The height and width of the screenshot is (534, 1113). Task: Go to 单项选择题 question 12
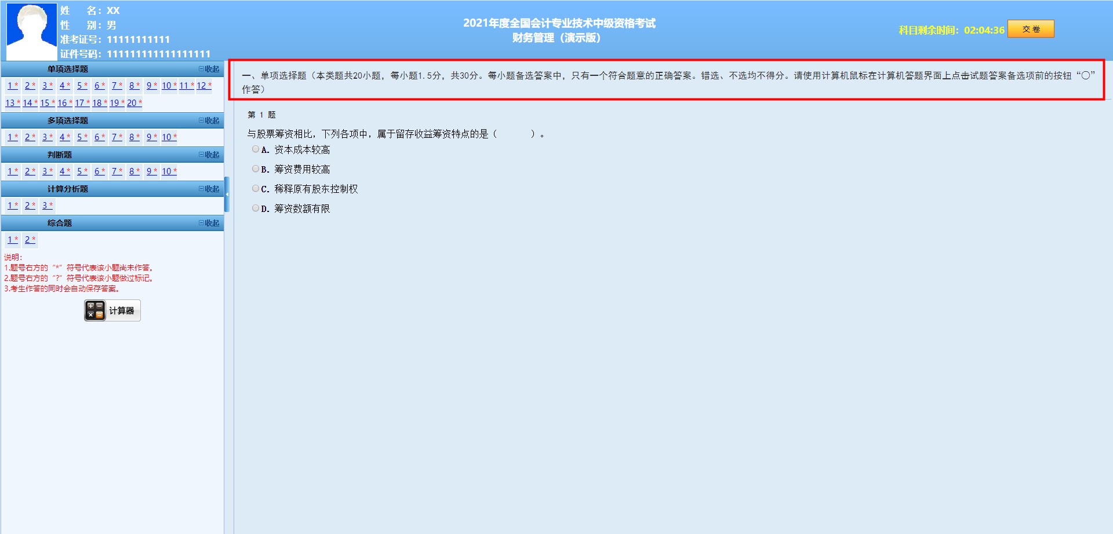204,86
